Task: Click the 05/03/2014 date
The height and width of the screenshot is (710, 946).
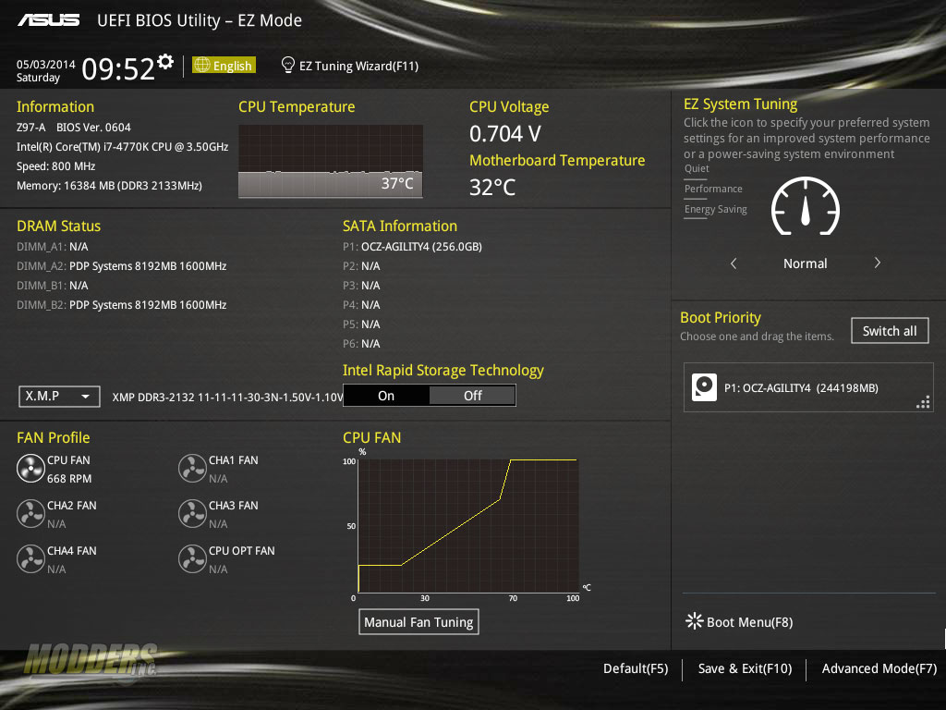Action: tap(46, 64)
